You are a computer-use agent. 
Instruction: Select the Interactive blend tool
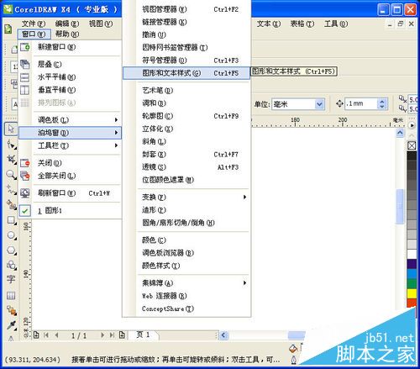pyautogui.click(x=11, y=310)
